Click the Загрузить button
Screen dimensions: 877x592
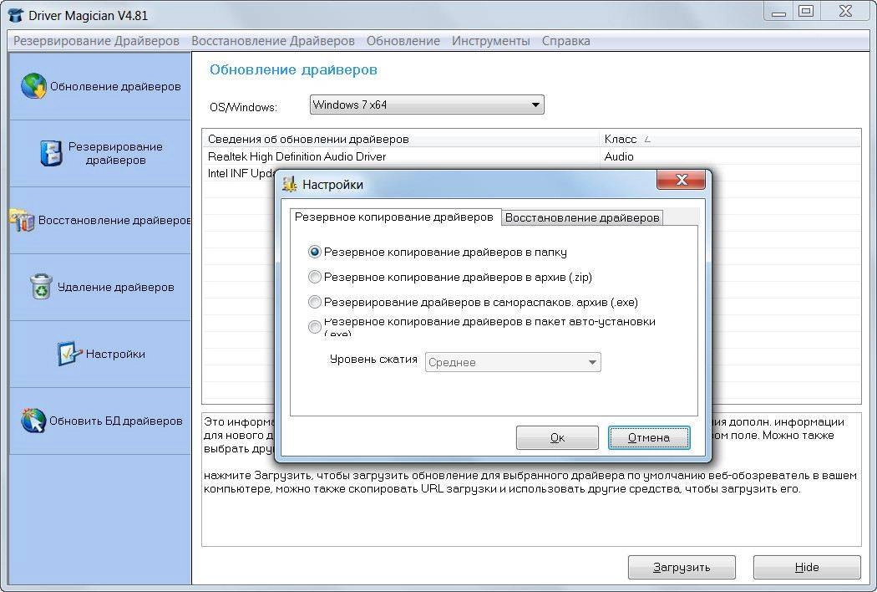682,568
